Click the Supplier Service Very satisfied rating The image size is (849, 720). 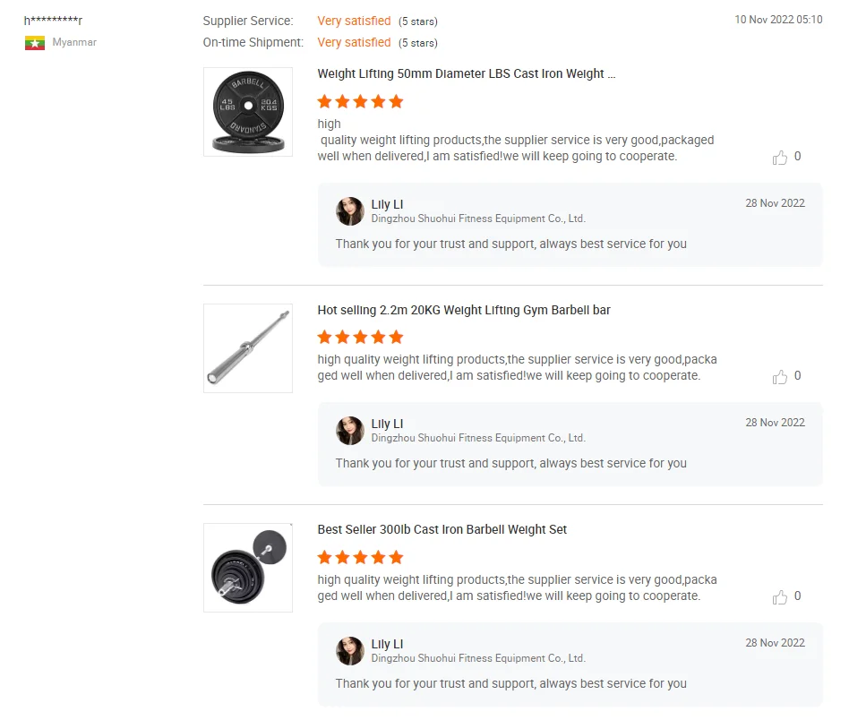(x=354, y=21)
